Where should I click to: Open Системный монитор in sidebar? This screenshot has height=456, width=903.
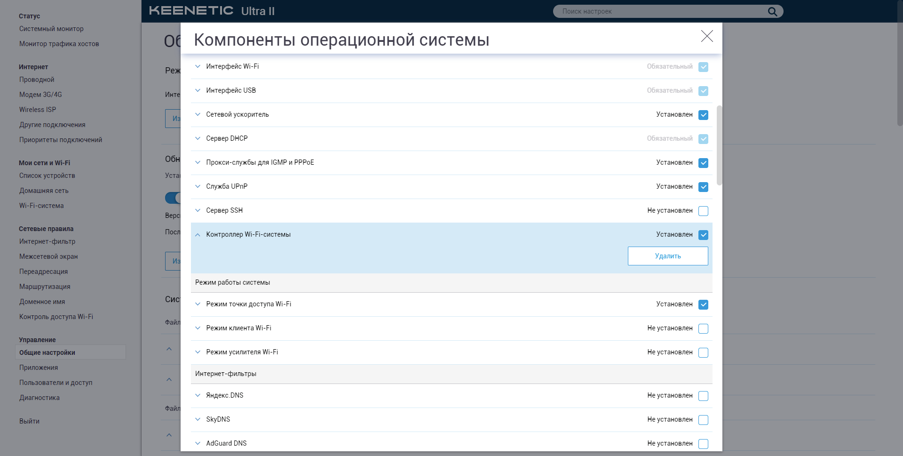coord(51,29)
